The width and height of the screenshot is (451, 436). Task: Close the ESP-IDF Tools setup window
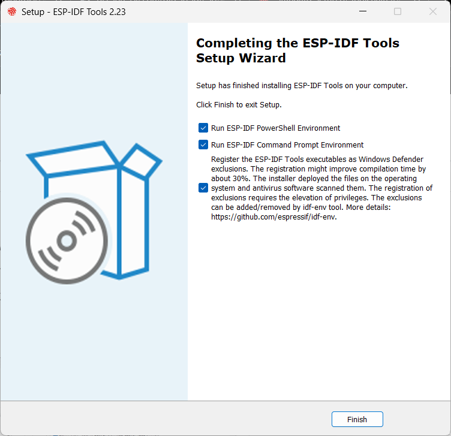click(x=432, y=11)
